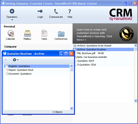Image resolution: width=138 pixels, height=124 pixels.
Task: Click the e-learning banner link text
Action: point(94,35)
